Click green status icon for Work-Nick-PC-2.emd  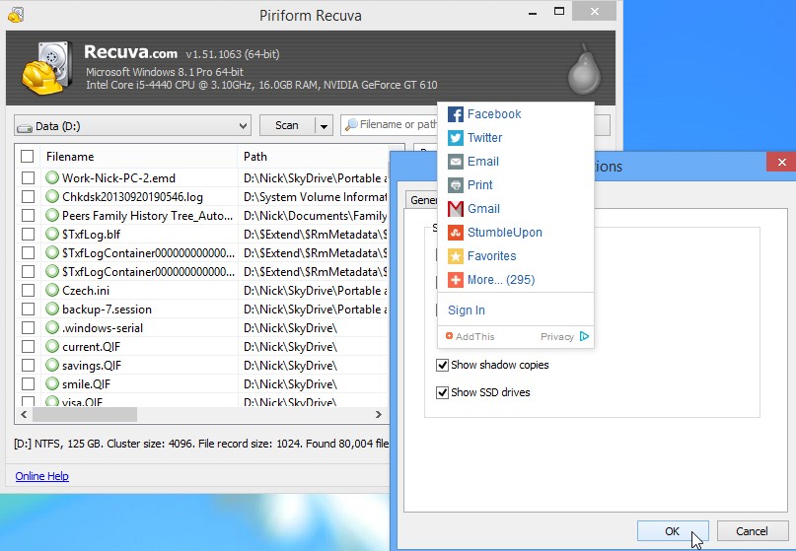pos(52,177)
